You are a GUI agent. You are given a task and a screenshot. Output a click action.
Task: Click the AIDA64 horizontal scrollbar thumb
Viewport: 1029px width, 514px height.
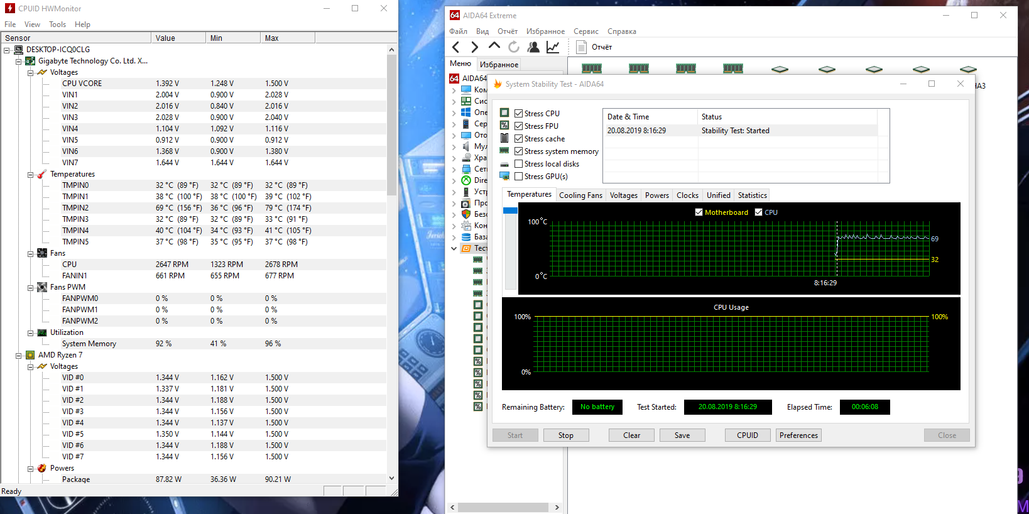[503, 507]
